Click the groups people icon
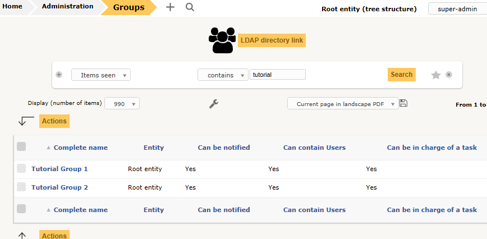The image size is (487, 239). (221, 40)
